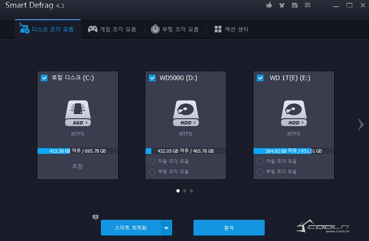Open the 액션 센터 tab
The width and height of the screenshot is (369, 241).
231,29
